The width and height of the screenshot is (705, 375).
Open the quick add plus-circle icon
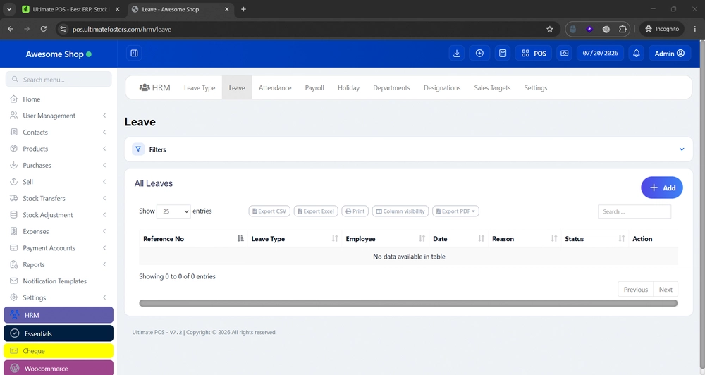point(479,53)
